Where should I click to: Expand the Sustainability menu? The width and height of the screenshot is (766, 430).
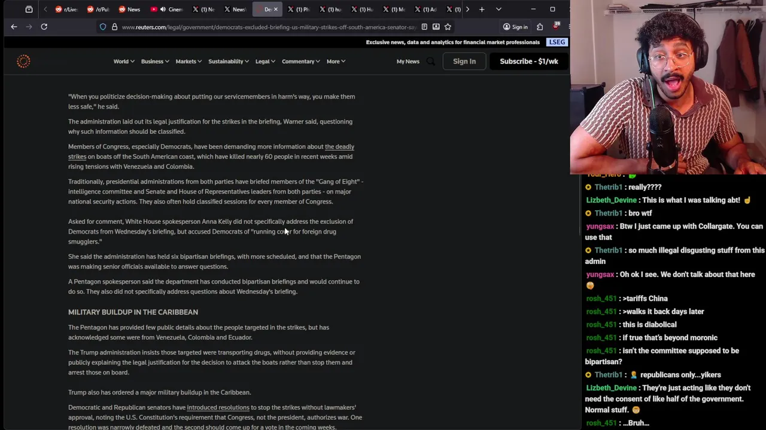point(229,62)
